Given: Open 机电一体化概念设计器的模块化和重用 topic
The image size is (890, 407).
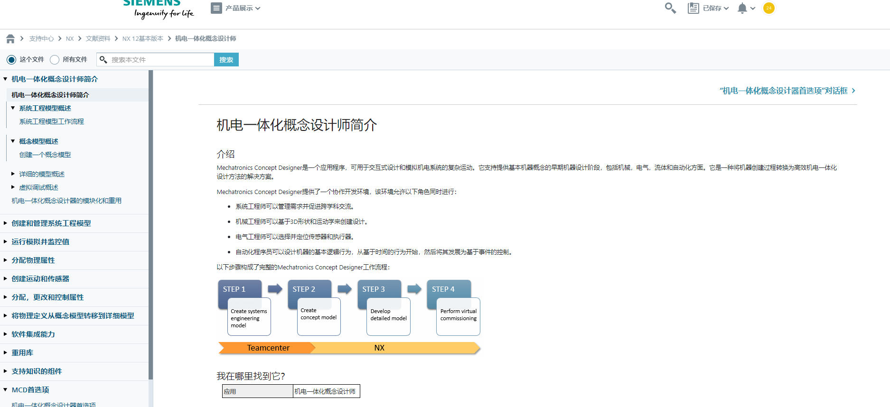Looking at the screenshot, I should pos(66,201).
